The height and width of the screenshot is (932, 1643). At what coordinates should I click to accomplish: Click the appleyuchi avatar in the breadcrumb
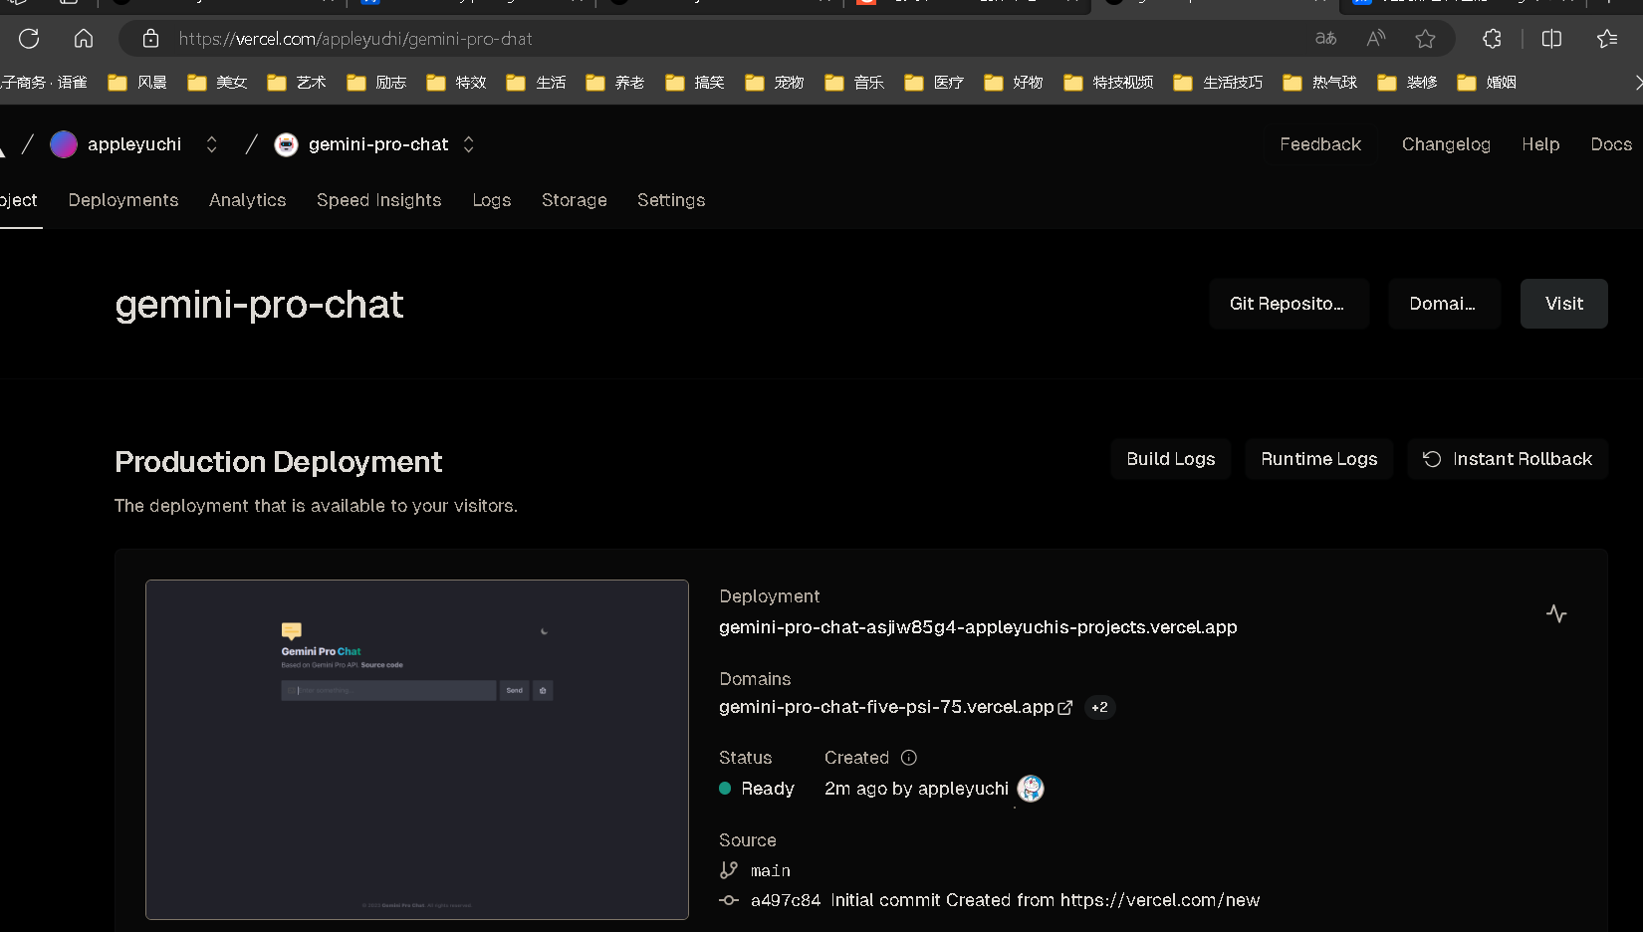(x=64, y=144)
